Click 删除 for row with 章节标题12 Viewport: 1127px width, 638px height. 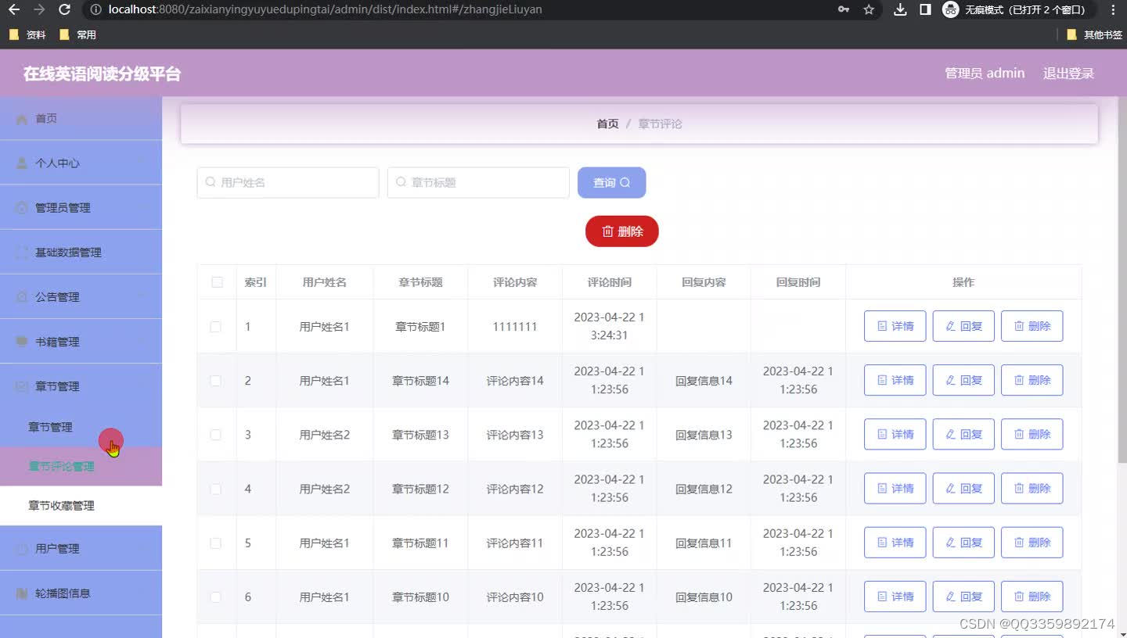click(x=1032, y=488)
